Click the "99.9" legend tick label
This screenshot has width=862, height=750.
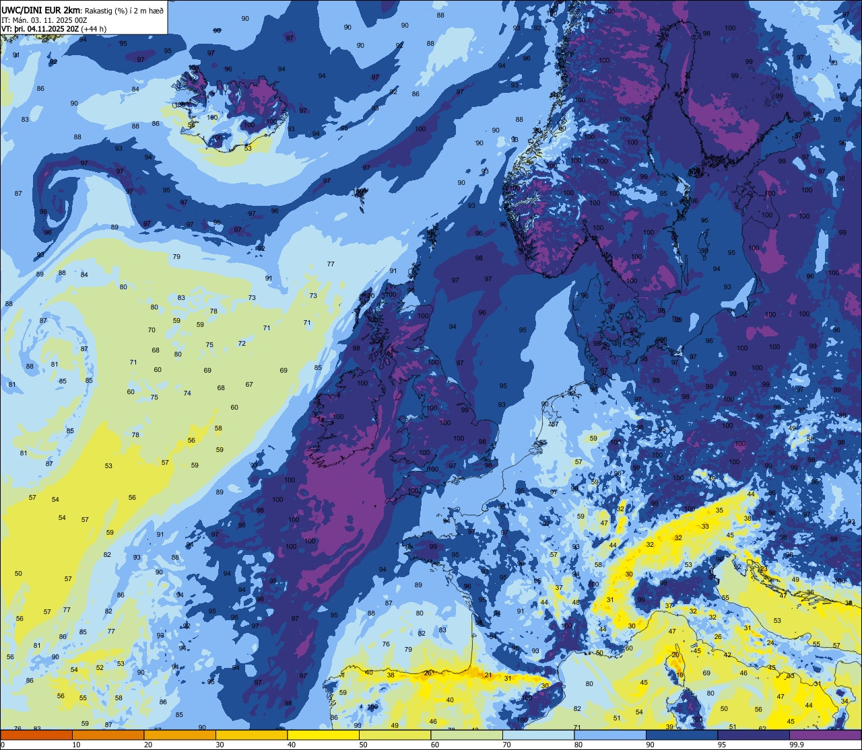click(797, 745)
